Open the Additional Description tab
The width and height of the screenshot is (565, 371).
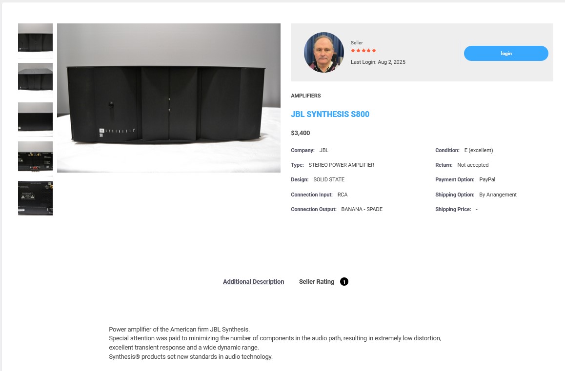point(253,282)
